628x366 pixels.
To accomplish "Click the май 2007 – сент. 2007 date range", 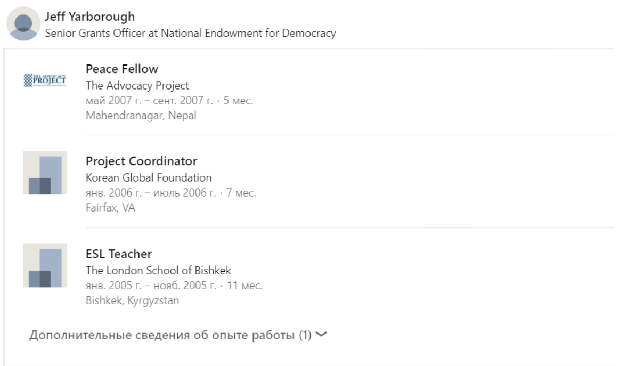I will coord(149,101).
